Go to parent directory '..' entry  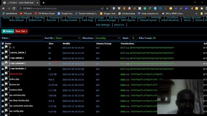(12, 47)
